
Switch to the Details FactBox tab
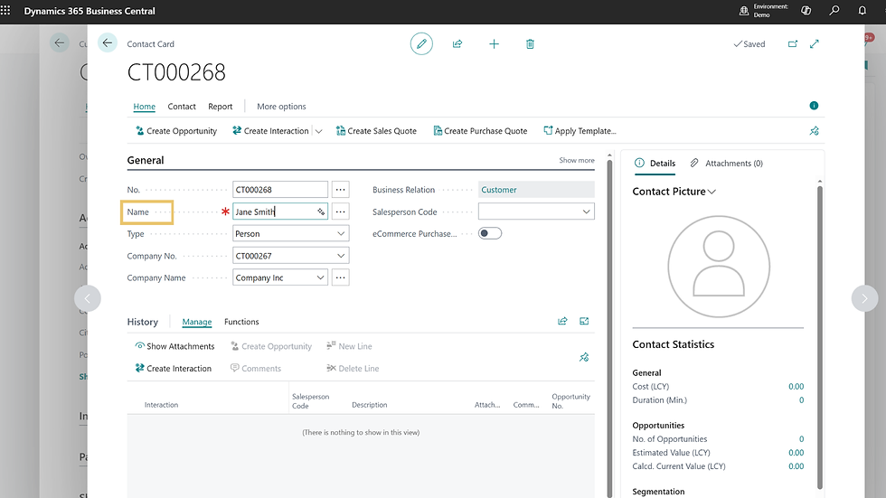point(655,164)
